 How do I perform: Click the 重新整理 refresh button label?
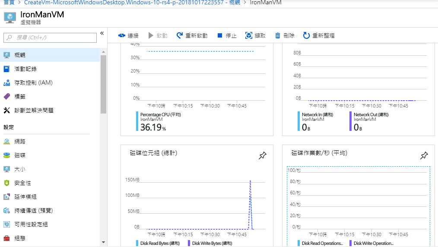(323, 36)
